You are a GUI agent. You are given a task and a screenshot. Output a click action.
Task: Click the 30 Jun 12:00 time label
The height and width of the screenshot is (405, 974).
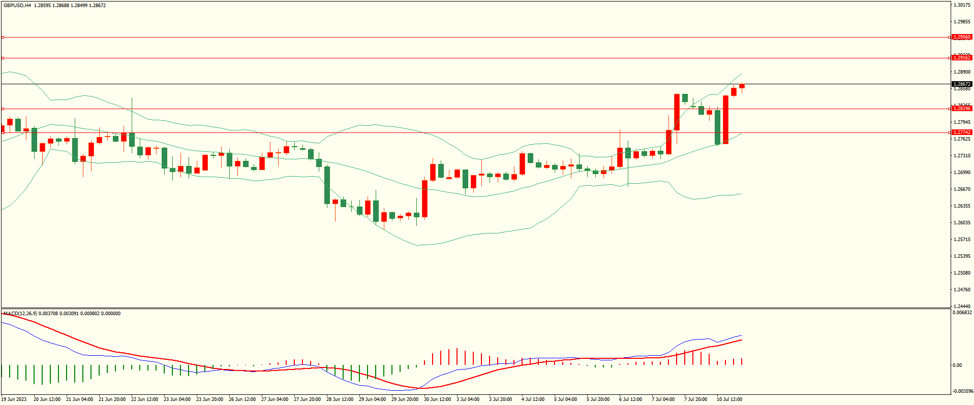pos(437,399)
